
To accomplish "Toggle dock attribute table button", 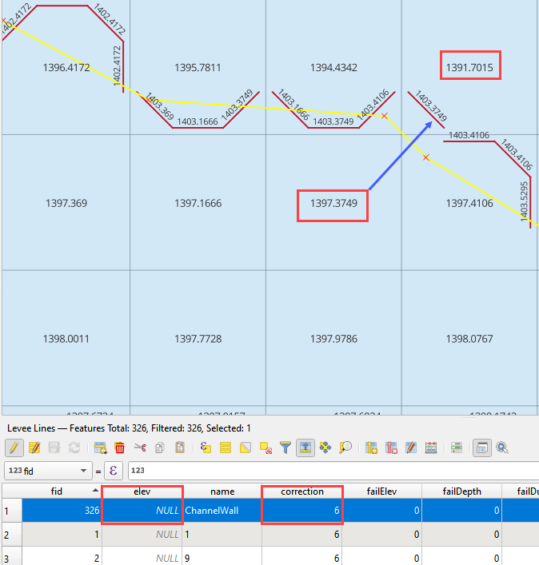I will click(481, 448).
